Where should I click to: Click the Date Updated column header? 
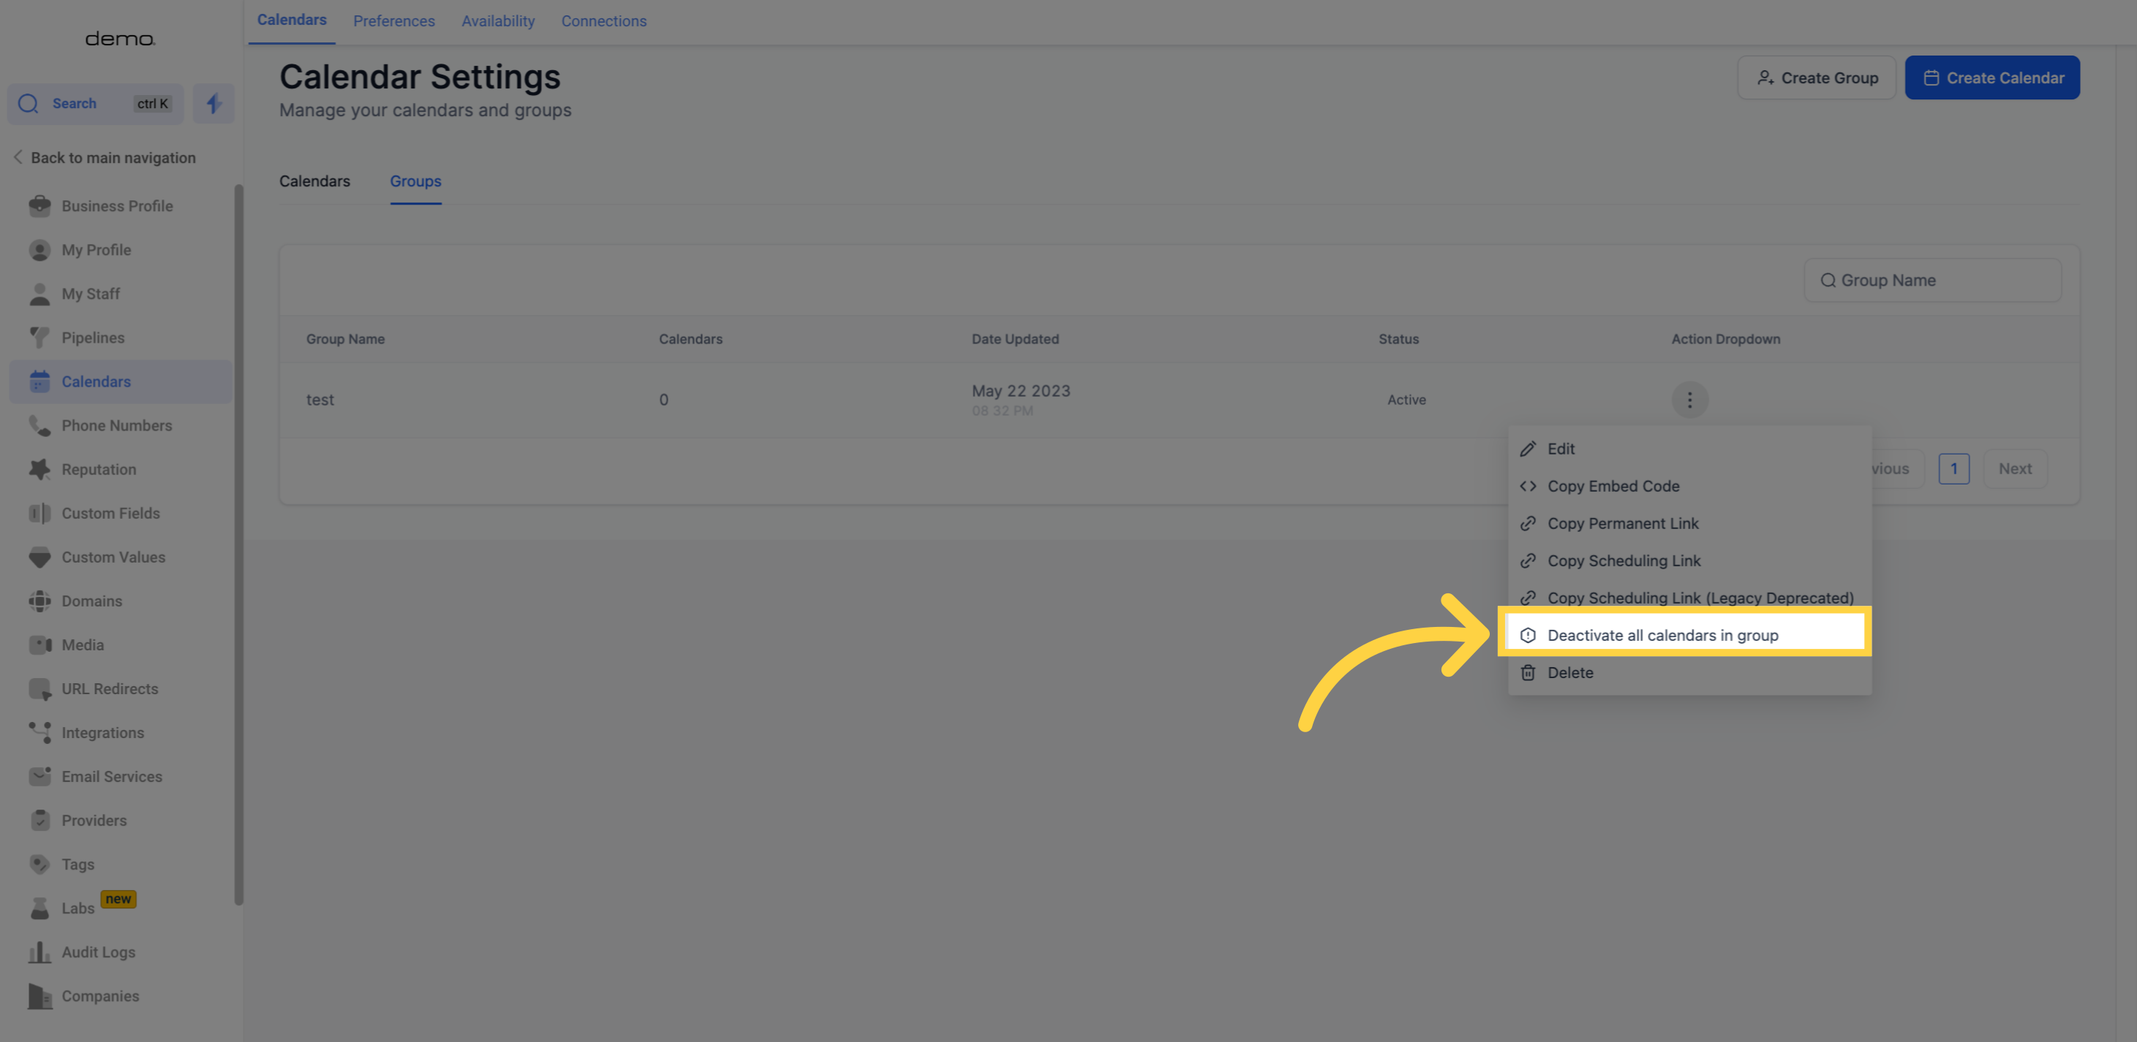tap(1014, 339)
